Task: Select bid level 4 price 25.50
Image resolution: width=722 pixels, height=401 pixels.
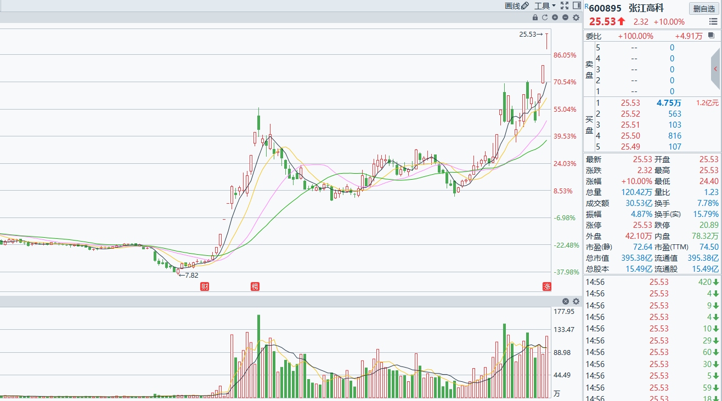Action: pos(630,136)
